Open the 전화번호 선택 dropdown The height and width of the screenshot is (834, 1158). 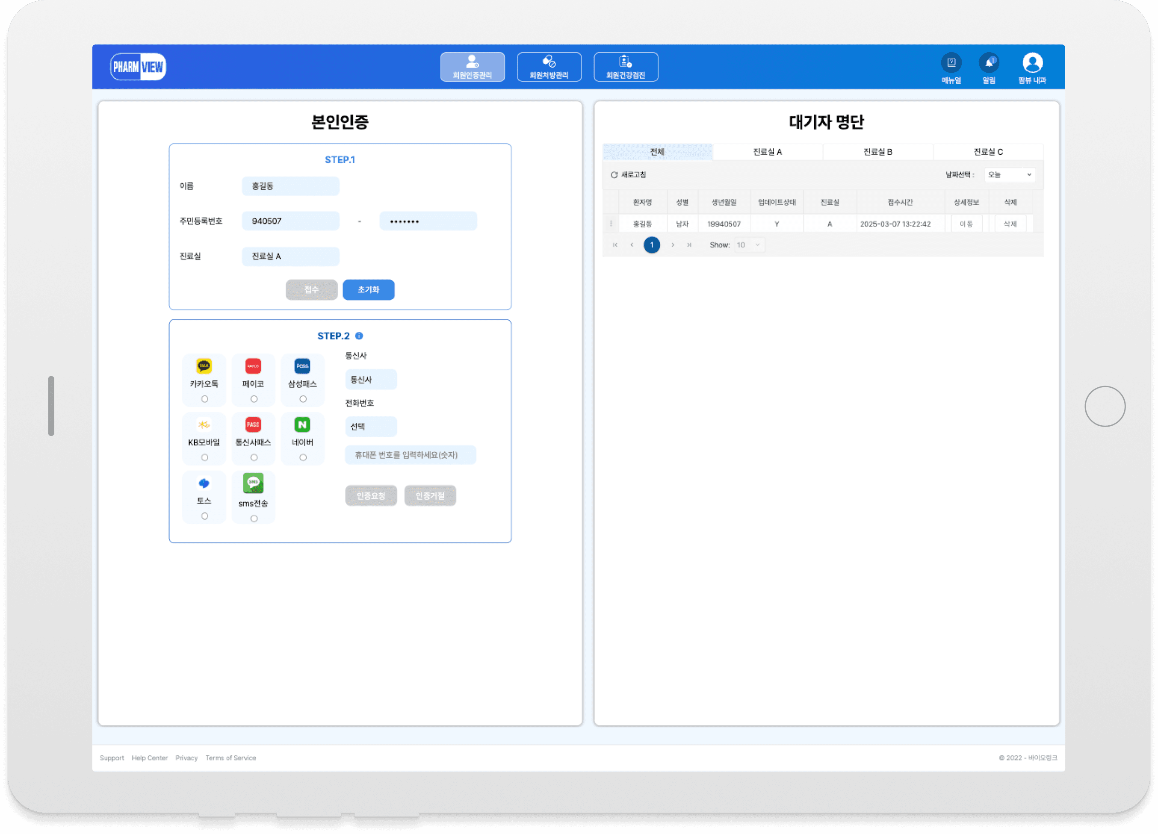[371, 427]
